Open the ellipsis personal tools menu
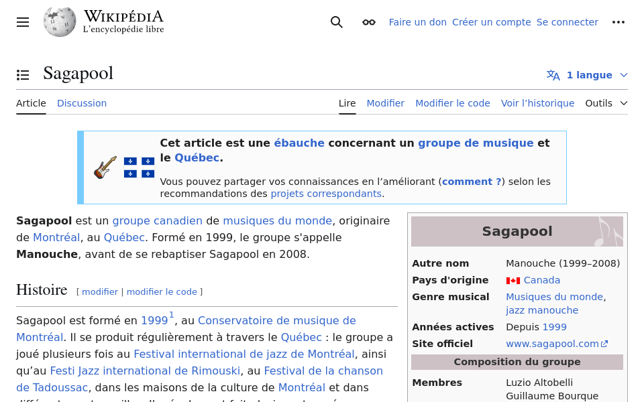Image resolution: width=644 pixels, height=402 pixels. click(x=619, y=22)
